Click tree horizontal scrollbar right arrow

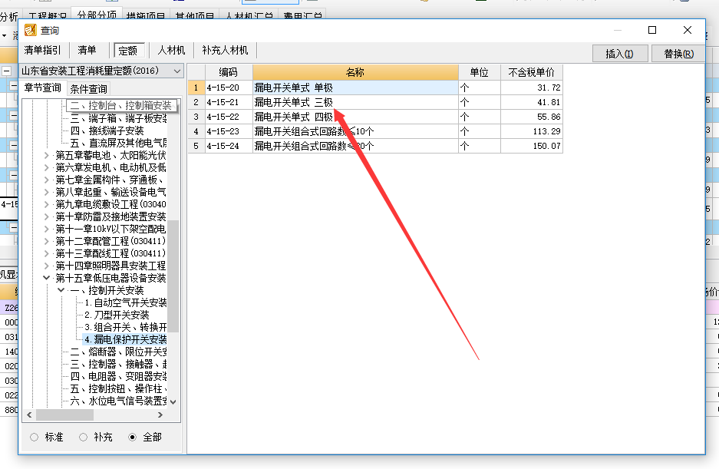coord(160,415)
